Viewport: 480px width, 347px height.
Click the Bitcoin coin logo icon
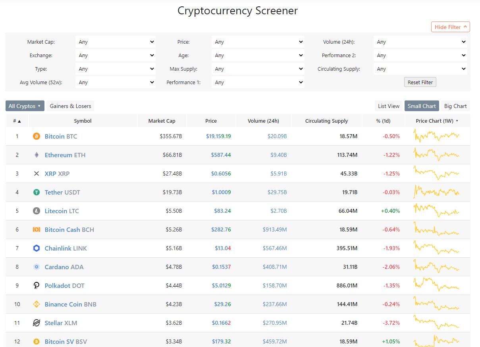pos(37,136)
